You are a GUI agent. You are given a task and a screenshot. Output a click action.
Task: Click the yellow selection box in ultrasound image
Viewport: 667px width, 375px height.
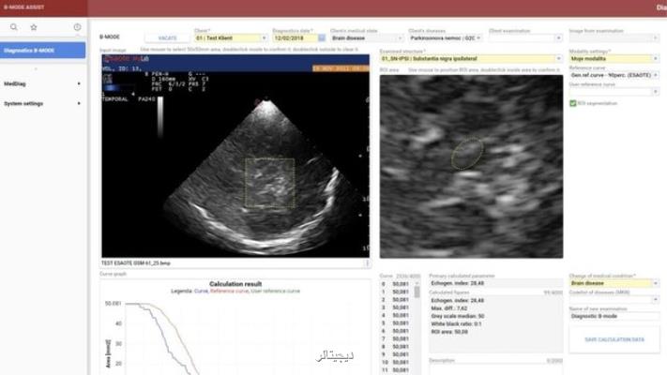(269, 183)
